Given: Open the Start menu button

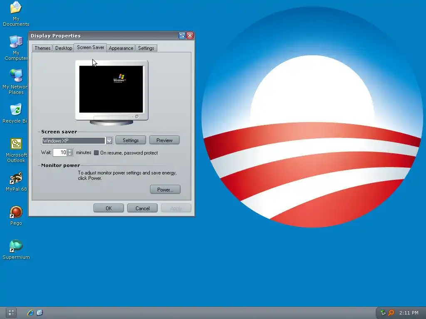Looking at the screenshot, I should pyautogui.click(x=11, y=313).
